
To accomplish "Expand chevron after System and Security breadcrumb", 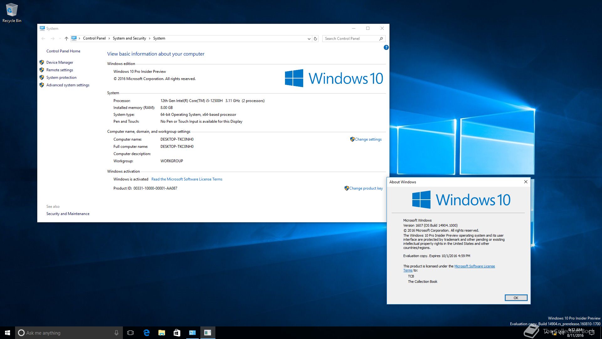I will point(150,38).
